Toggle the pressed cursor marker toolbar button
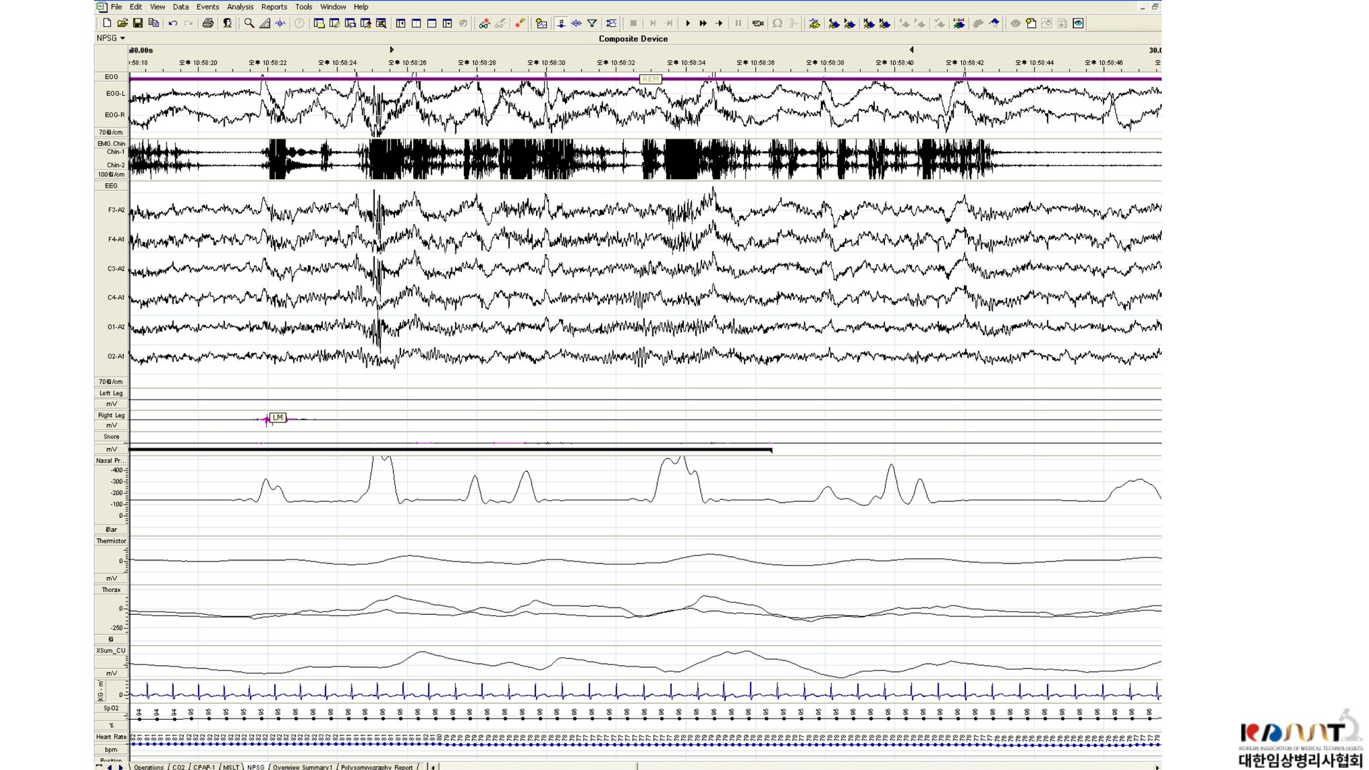The image size is (1369, 770). coord(561,23)
